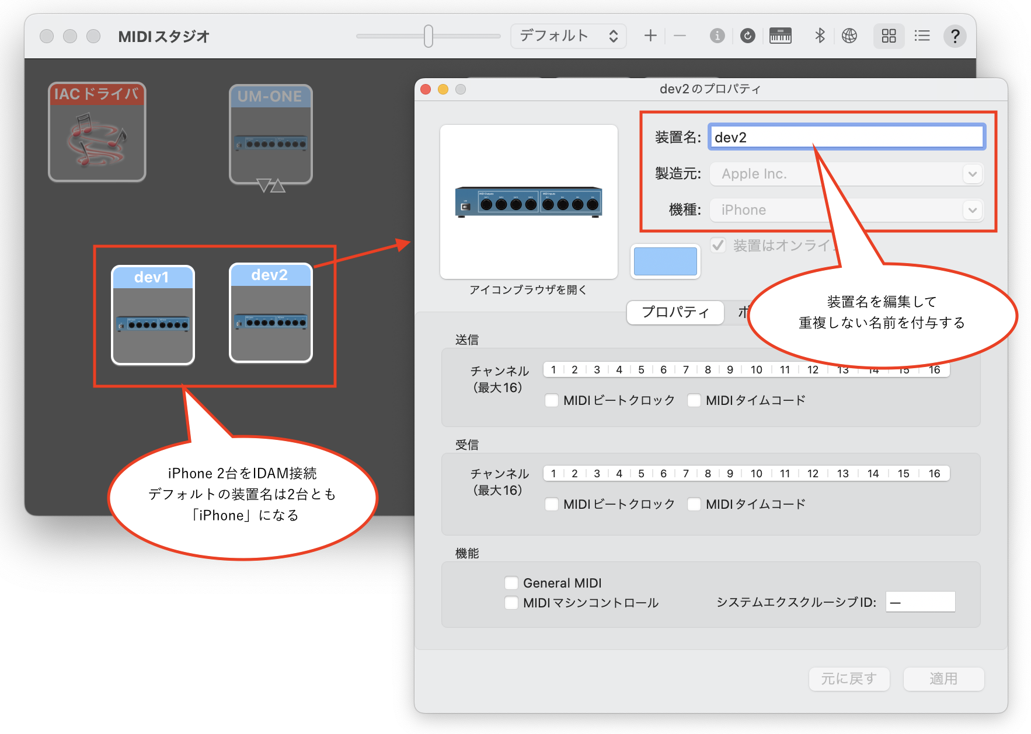Image resolution: width=1031 pixels, height=734 pixels.
Task: Click the 元に戻す button
Action: pyautogui.click(x=849, y=679)
